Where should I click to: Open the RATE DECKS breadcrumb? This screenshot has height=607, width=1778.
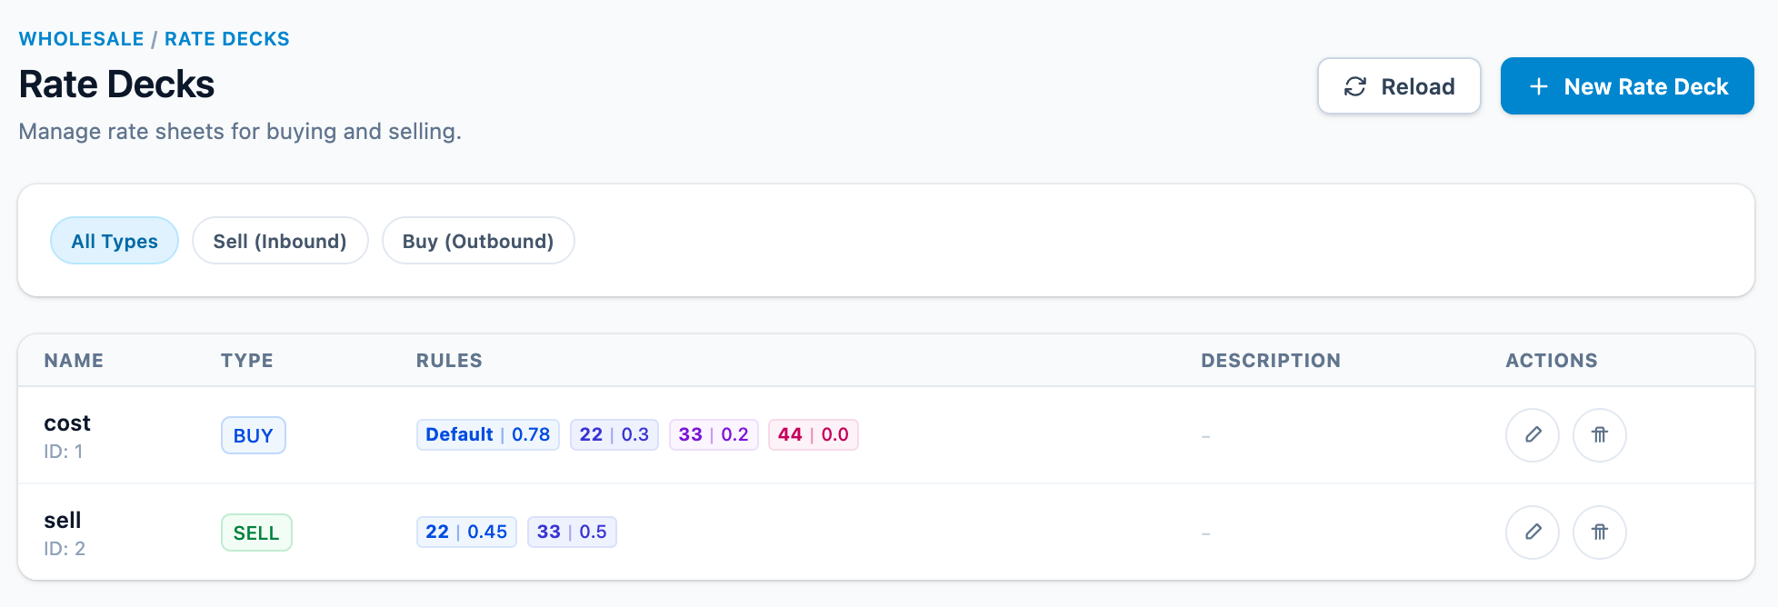click(226, 38)
